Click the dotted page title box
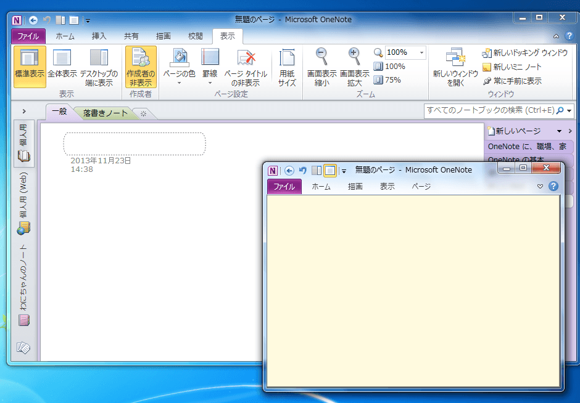580x403 pixels. click(x=135, y=144)
